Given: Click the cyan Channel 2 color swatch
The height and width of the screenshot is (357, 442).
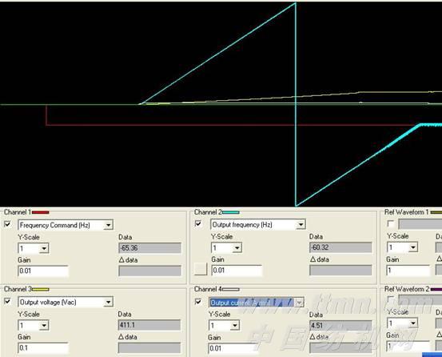Looking at the screenshot, I should [x=231, y=212].
